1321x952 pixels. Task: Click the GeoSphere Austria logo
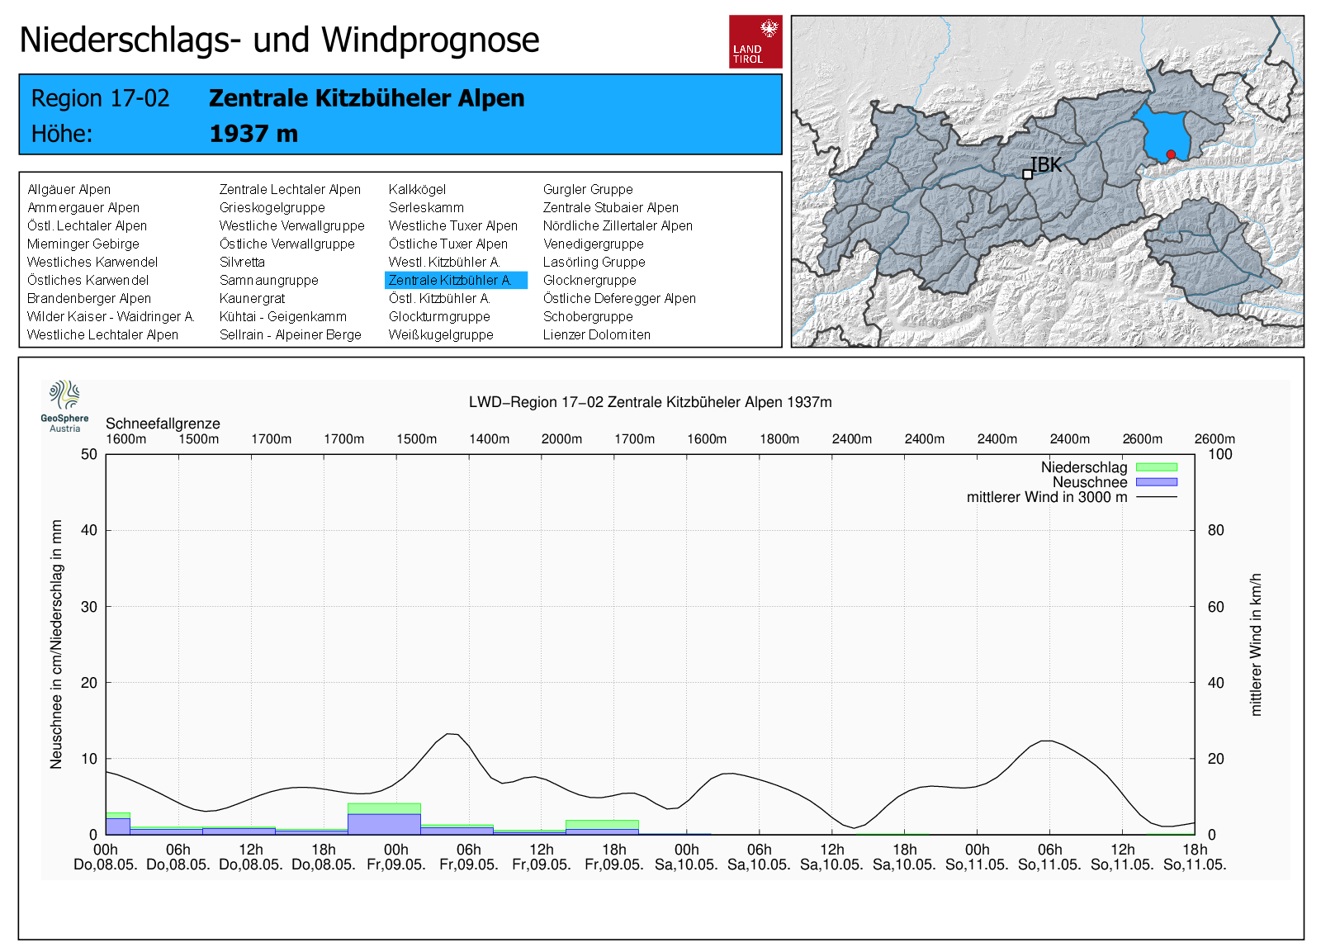tap(64, 405)
